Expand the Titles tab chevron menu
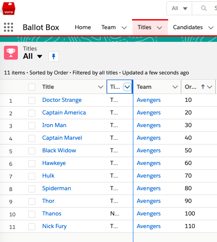Image resolution: width=217 pixels, height=242 pixels. coord(159,27)
